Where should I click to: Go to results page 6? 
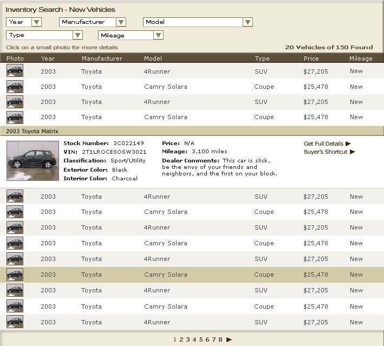click(x=207, y=340)
